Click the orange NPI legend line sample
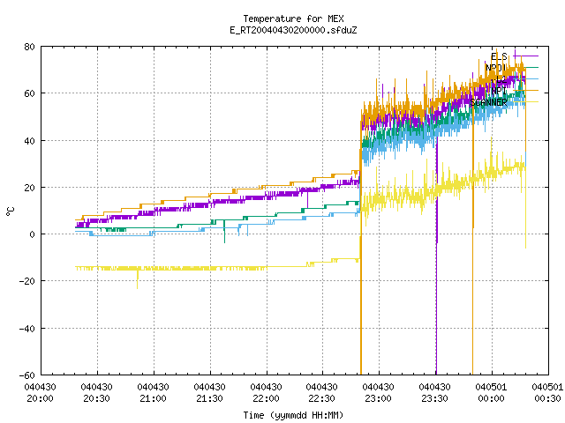565x423 pixels. click(x=526, y=90)
